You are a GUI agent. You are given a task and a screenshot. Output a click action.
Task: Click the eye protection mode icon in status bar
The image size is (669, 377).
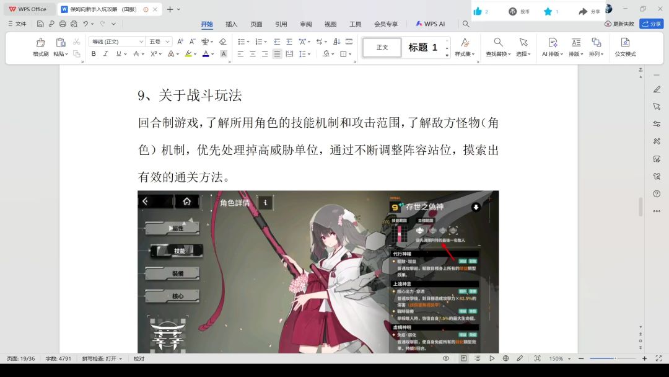pos(446,358)
